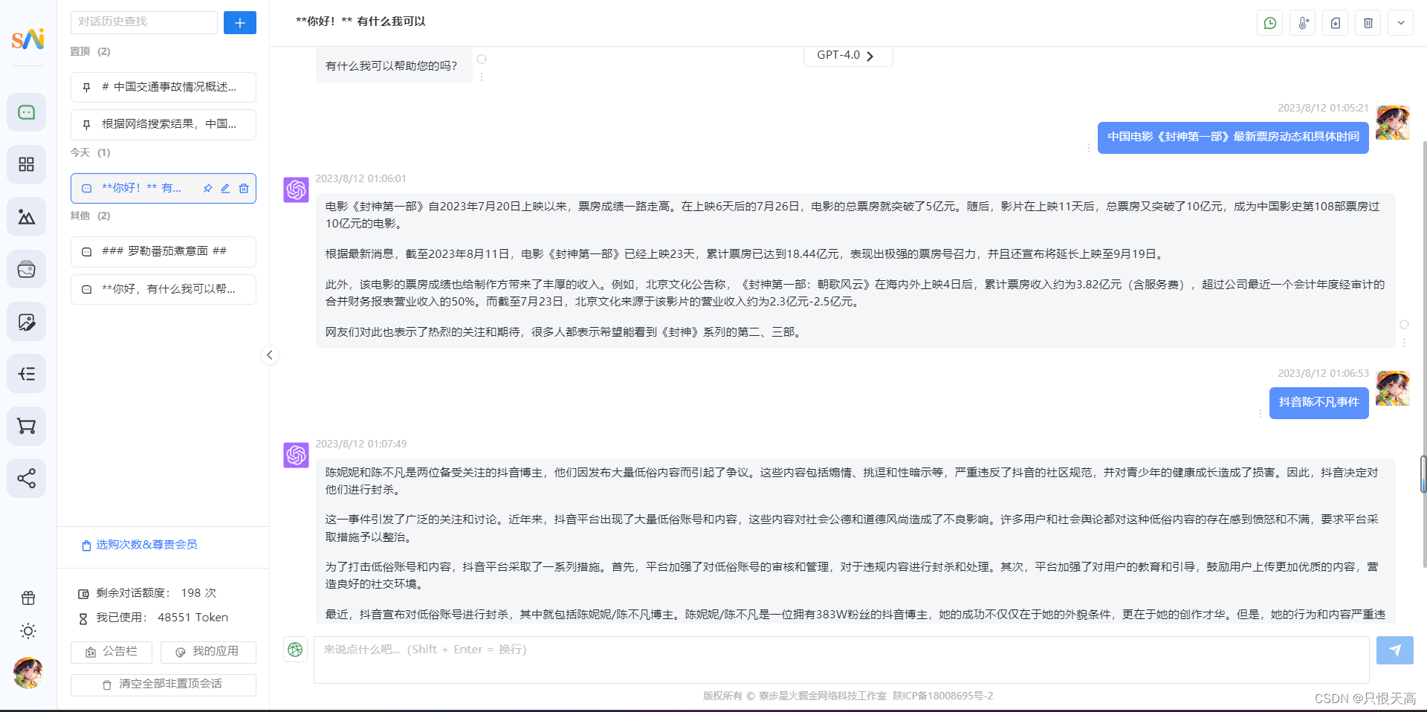Open chat '### 罗勒番茄煮意面 ##'
Screen dimensions: 1427x712
point(164,251)
